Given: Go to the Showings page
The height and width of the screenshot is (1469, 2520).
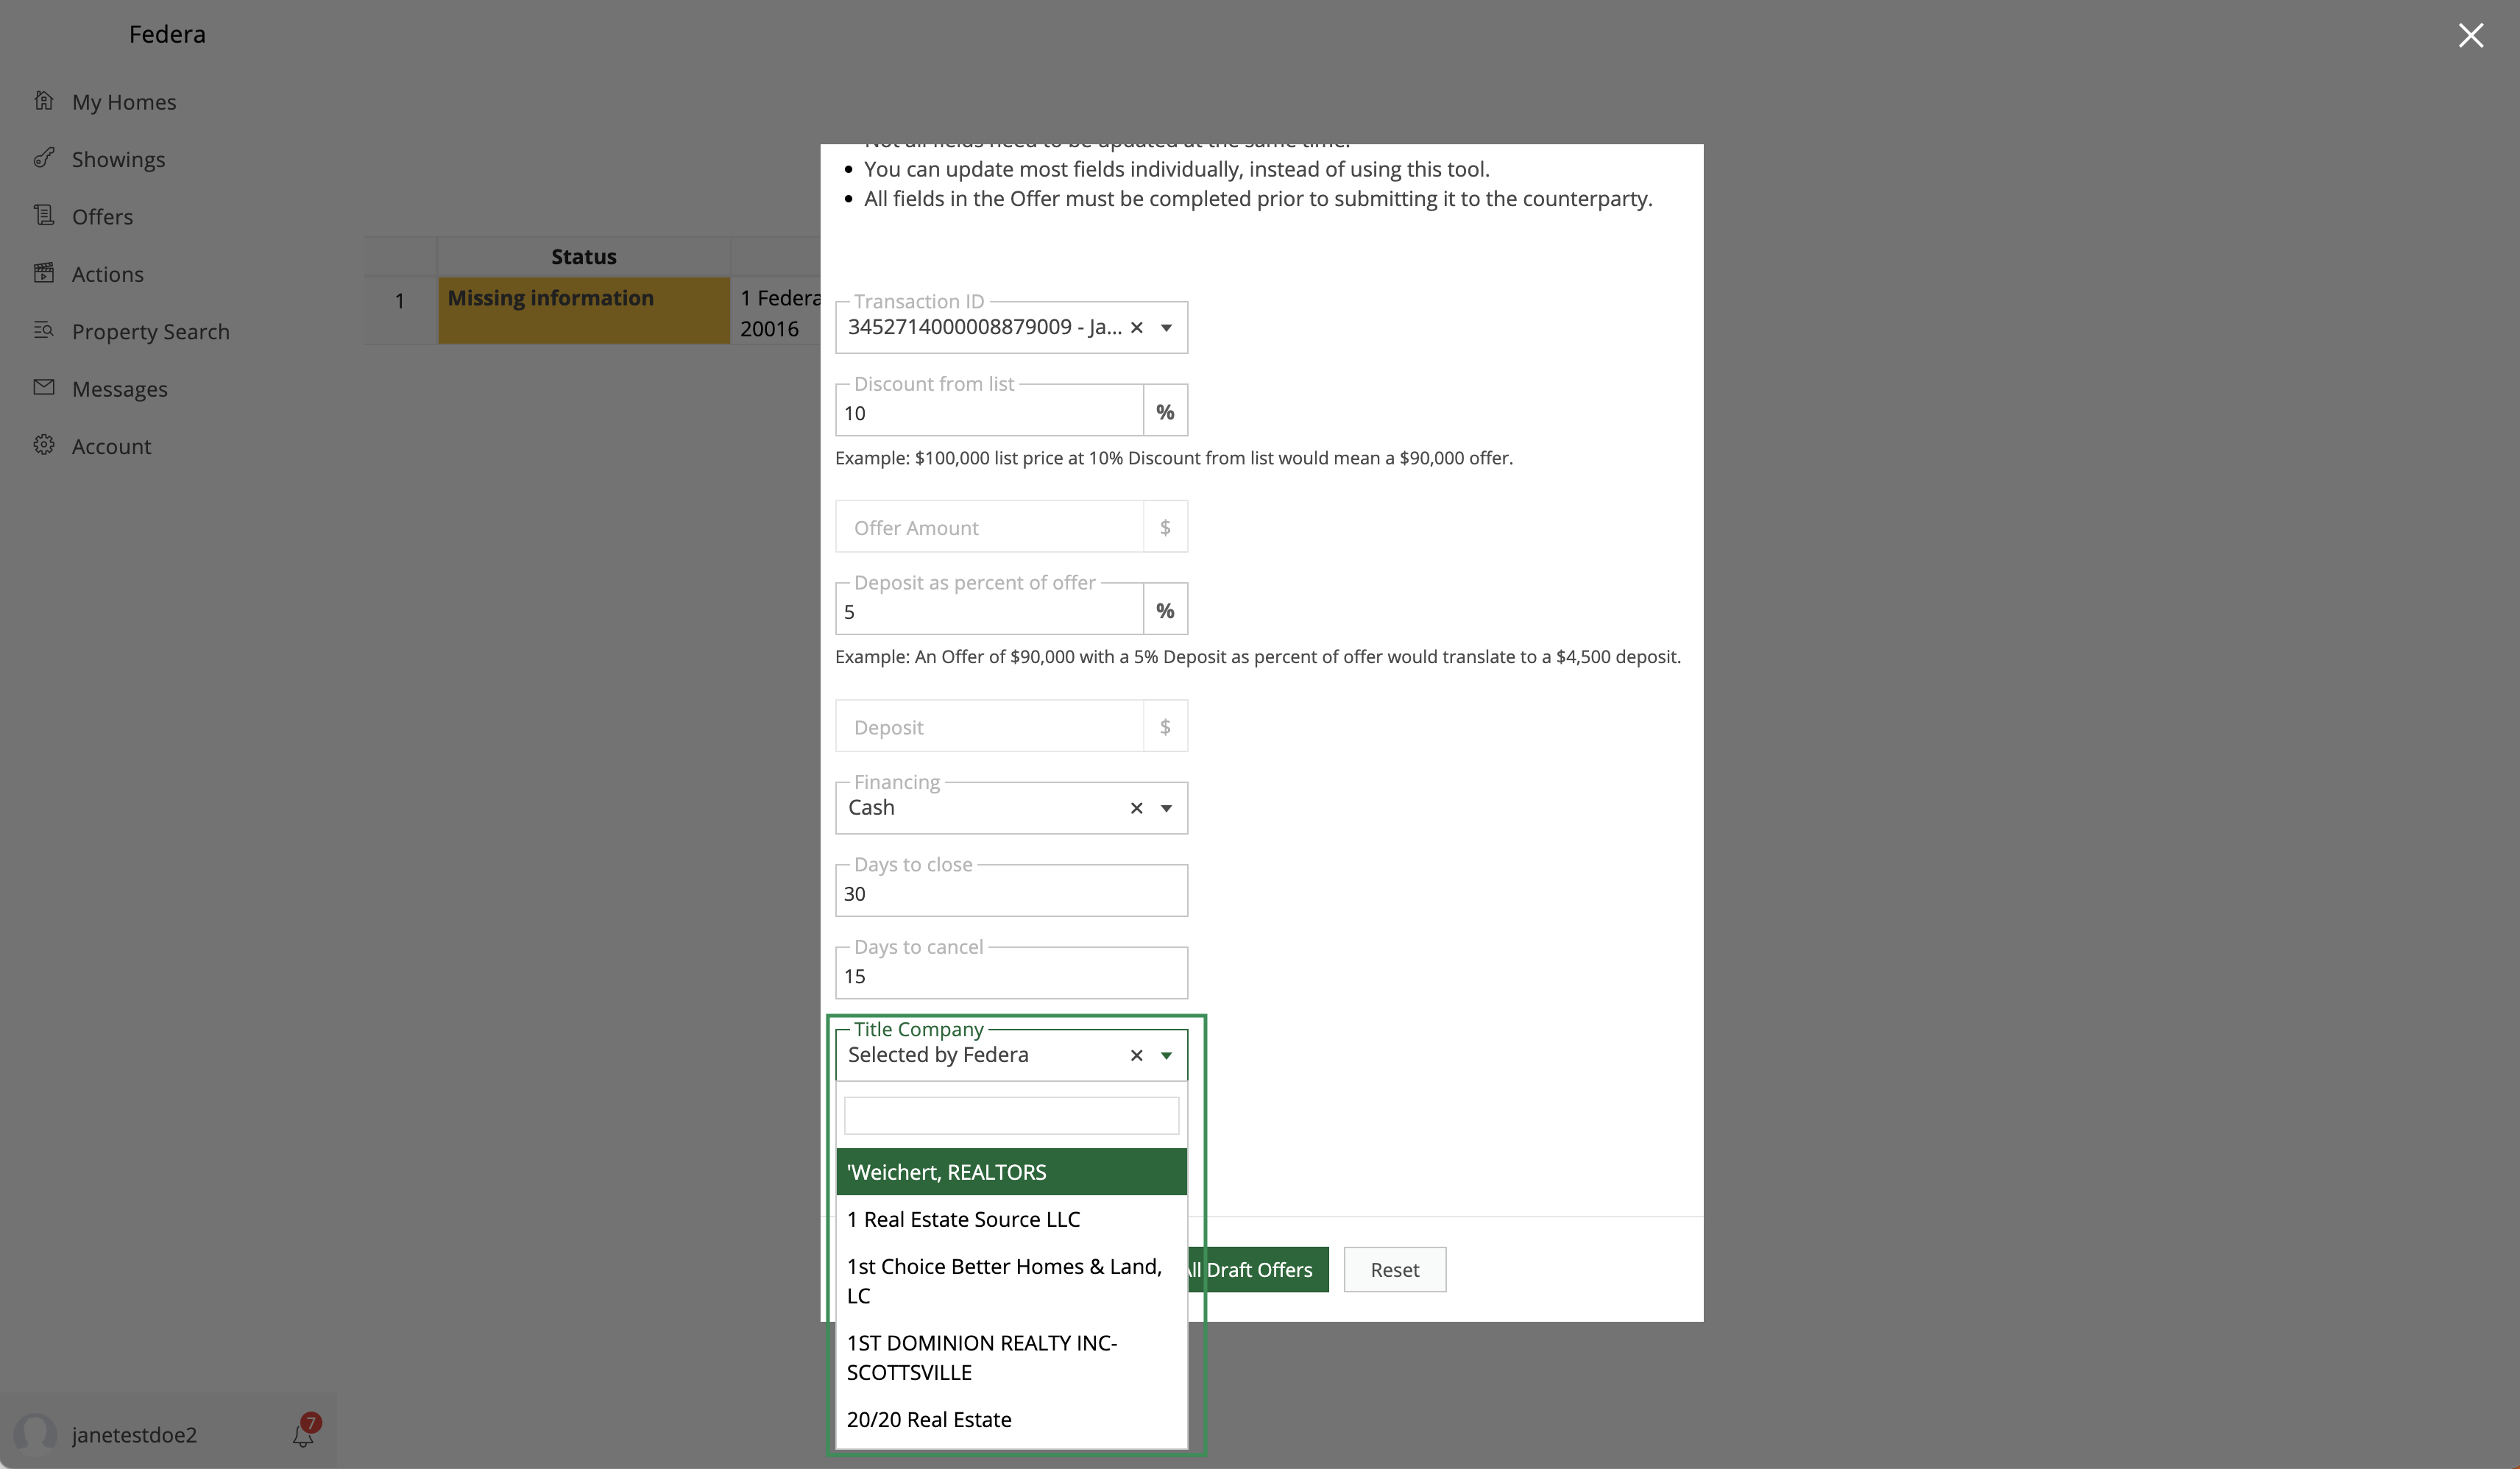Looking at the screenshot, I should coord(118,159).
